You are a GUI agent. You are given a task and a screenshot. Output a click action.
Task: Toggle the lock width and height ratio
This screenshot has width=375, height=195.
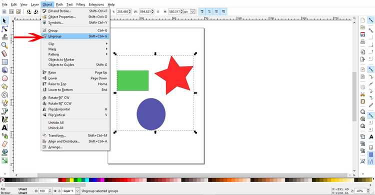(158, 11)
